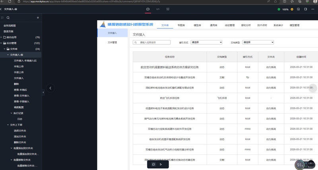Open page search magnifier in left panel
Viewport: 318px width, 170px height.
pos(8,18)
